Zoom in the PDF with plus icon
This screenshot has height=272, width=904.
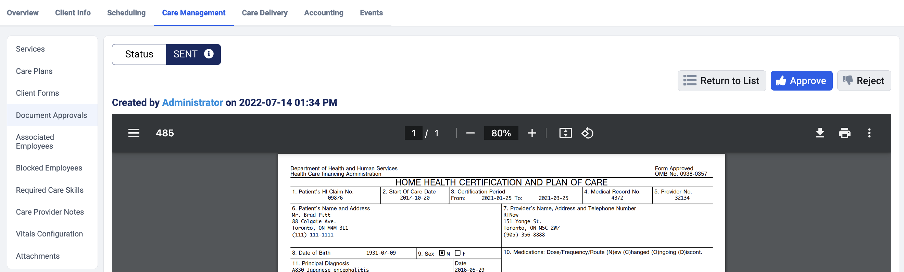pos(532,133)
